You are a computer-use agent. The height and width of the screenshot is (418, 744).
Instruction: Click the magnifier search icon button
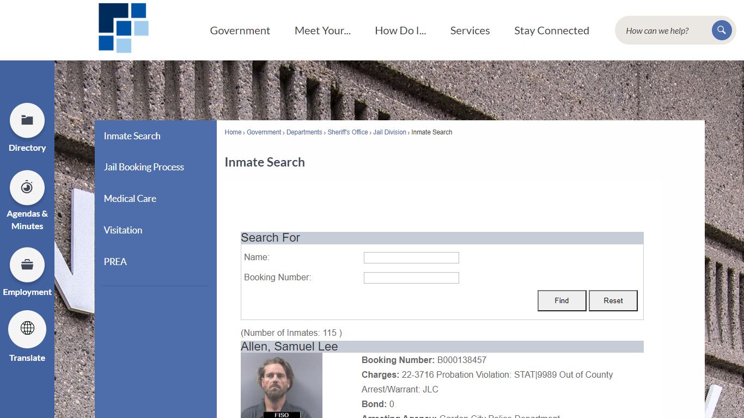pyautogui.click(x=721, y=30)
